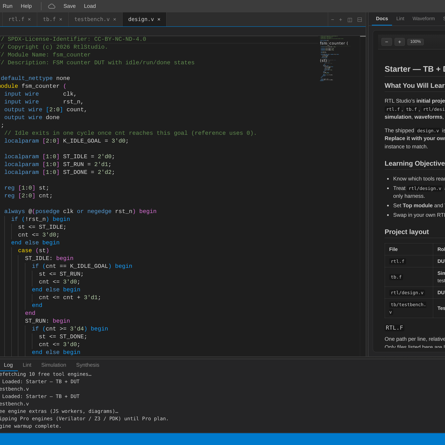Screen dimensions: 445x445
Task: Select the design.v tab
Action: (141, 19)
